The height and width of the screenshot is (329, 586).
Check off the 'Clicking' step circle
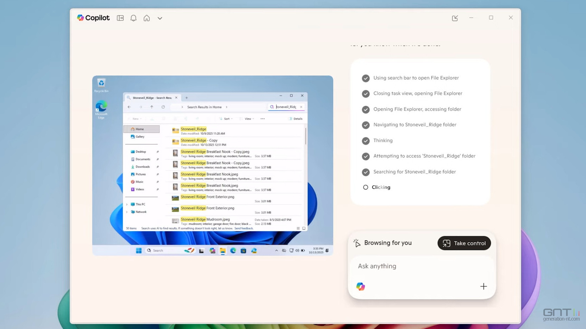tap(366, 187)
